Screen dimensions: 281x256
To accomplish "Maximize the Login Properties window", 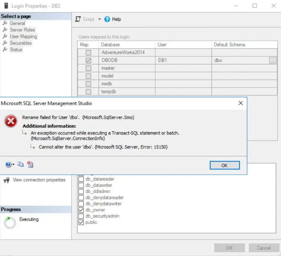I will [255, 6].
